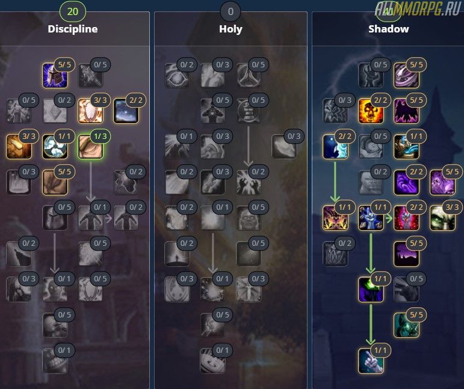Image resolution: width=464 pixels, height=389 pixels.
Task: Select the Shadowform talent with green glow
Action: coord(371,290)
